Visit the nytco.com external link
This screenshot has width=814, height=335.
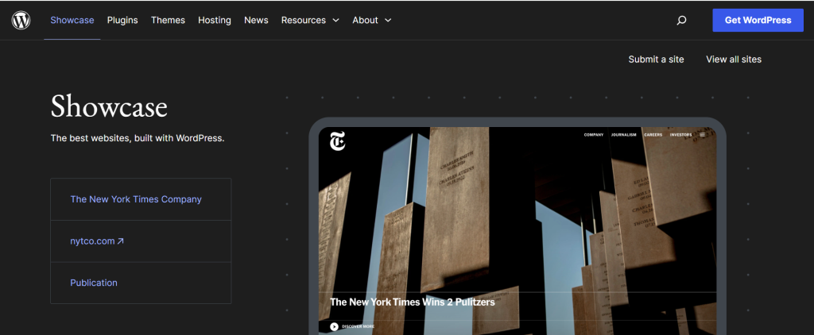click(97, 241)
